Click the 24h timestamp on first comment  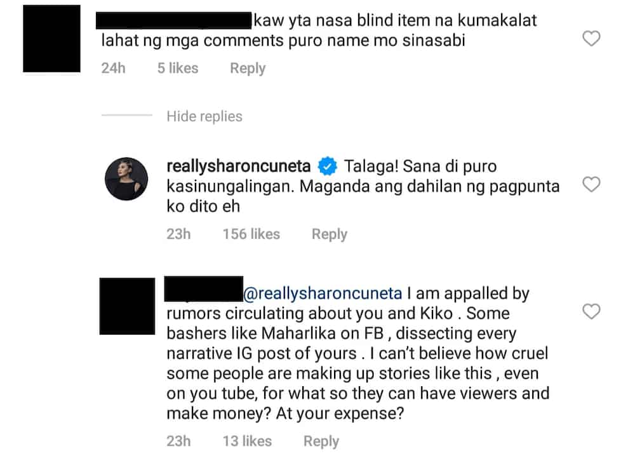pos(113,68)
